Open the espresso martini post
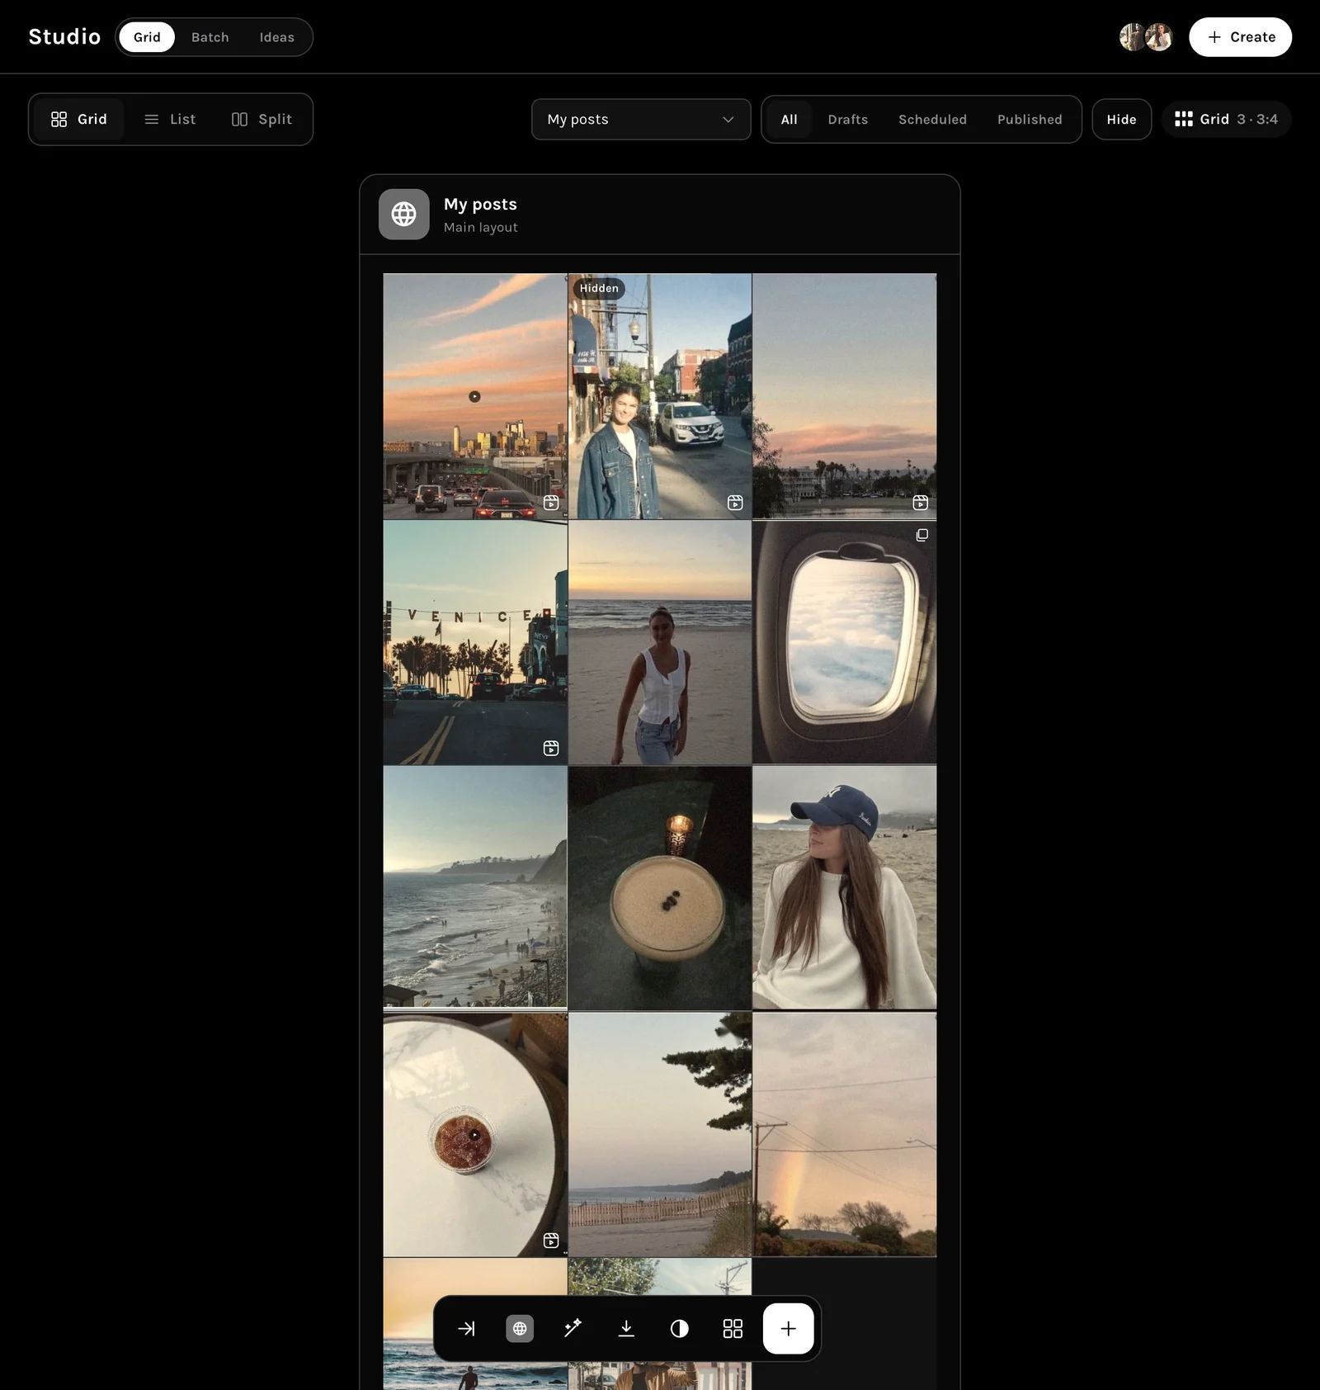 click(660, 888)
